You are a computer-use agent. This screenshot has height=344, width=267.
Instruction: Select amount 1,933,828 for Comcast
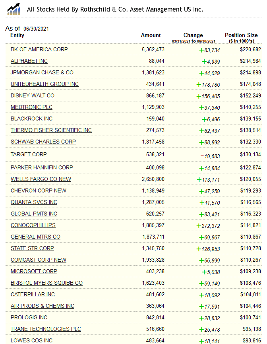(153, 260)
